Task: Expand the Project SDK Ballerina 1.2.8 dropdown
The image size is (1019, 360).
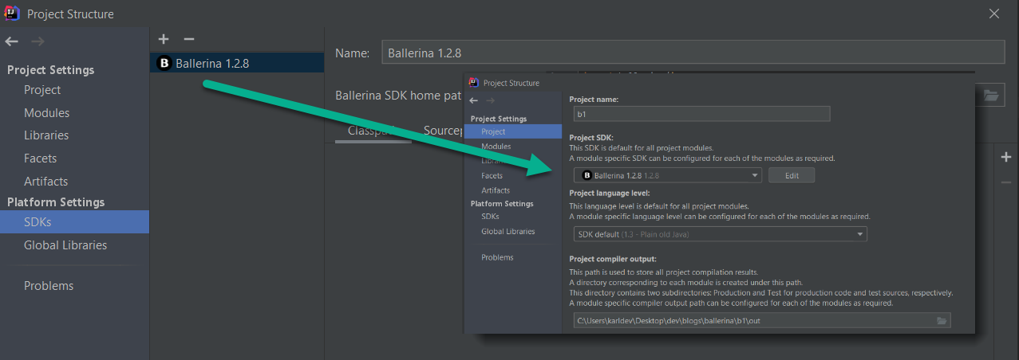Action: pyautogui.click(x=666, y=175)
